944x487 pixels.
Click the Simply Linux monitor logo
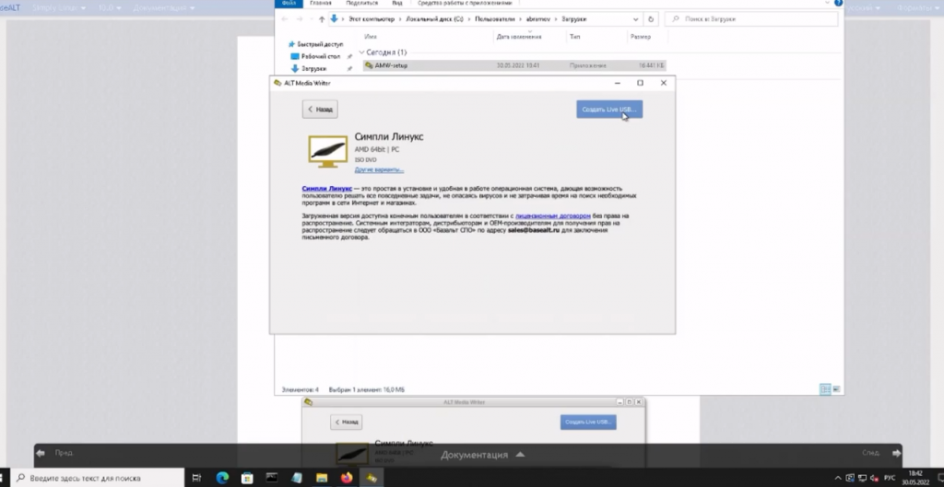pos(328,151)
